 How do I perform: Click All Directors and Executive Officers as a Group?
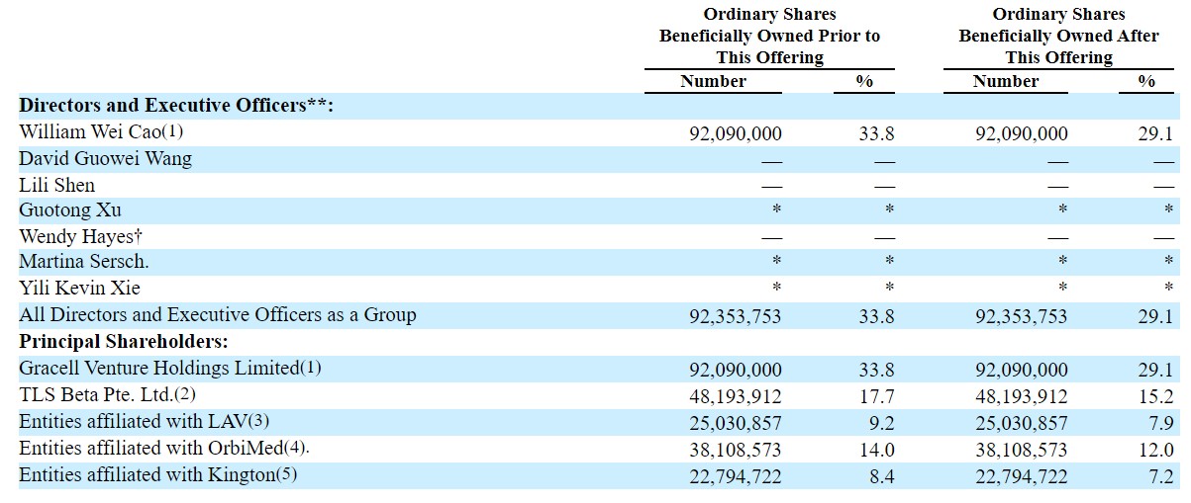(218, 315)
